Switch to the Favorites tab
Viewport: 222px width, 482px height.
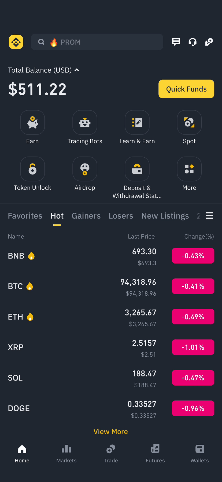[x=25, y=216]
